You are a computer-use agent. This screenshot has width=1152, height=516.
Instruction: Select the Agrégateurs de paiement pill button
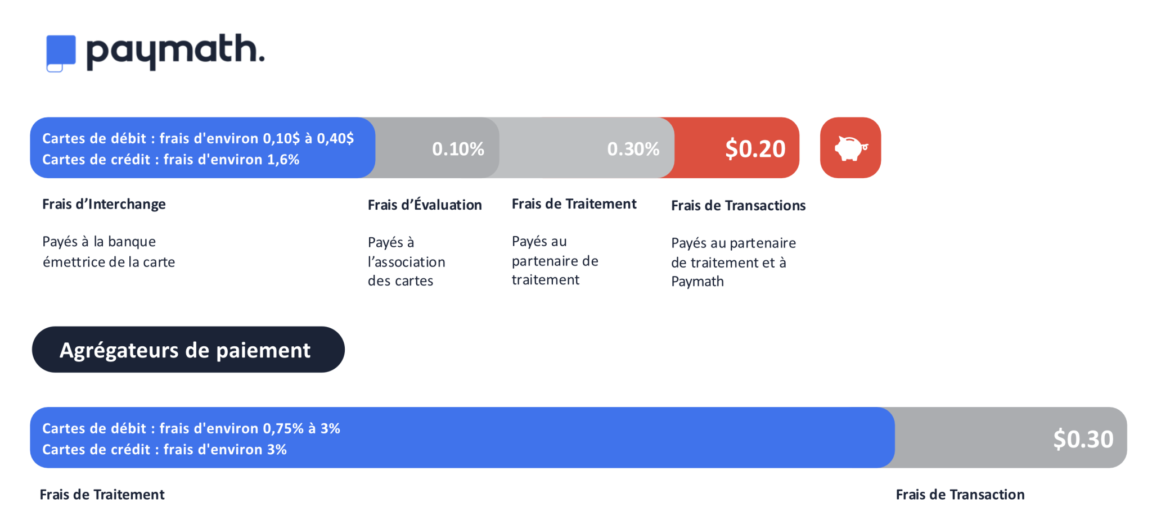[x=188, y=350]
